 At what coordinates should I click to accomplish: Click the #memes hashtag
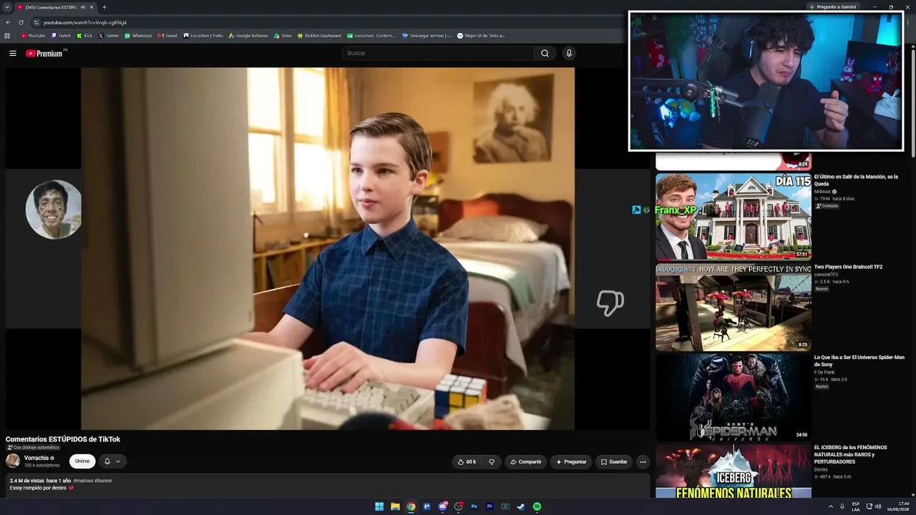[x=83, y=481]
